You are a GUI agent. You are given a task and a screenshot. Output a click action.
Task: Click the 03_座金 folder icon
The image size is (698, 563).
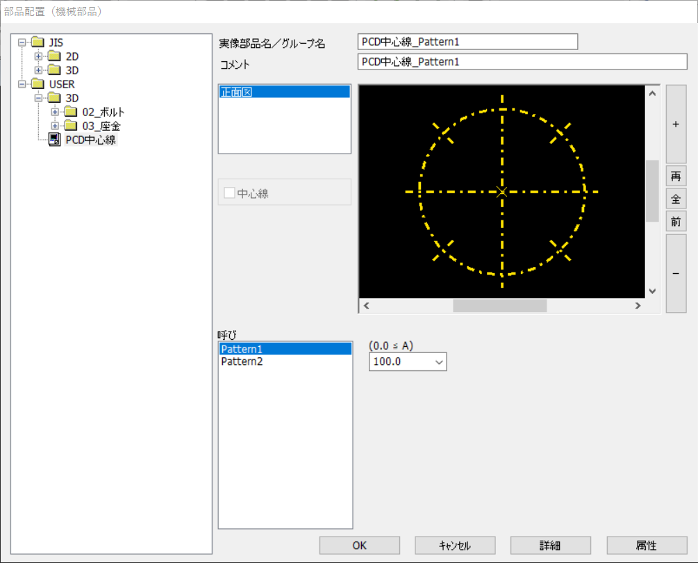click(x=71, y=126)
